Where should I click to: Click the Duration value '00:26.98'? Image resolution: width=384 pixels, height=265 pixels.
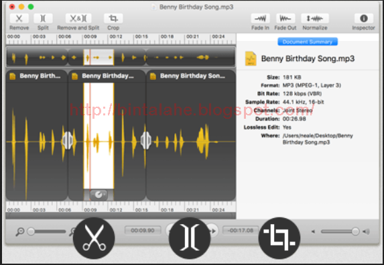pos(294,119)
